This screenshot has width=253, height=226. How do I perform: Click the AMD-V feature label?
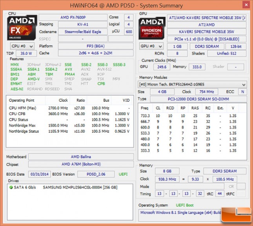pyautogui.click(x=34, y=79)
